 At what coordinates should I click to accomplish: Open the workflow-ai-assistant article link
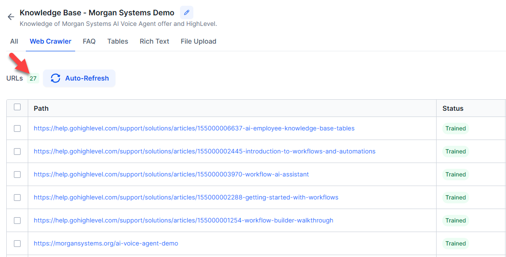point(171,174)
